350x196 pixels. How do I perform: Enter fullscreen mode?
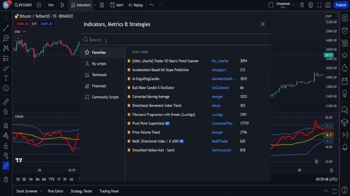coord(319,5)
